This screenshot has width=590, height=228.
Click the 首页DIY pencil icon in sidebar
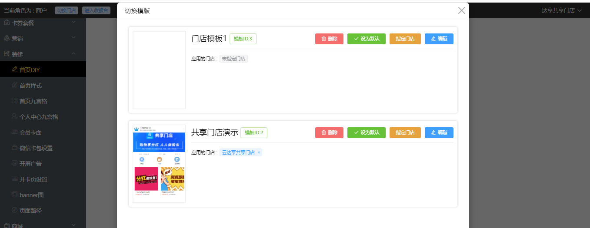point(15,69)
